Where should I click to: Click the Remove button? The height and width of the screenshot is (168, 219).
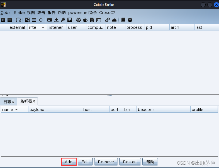coord(106,162)
